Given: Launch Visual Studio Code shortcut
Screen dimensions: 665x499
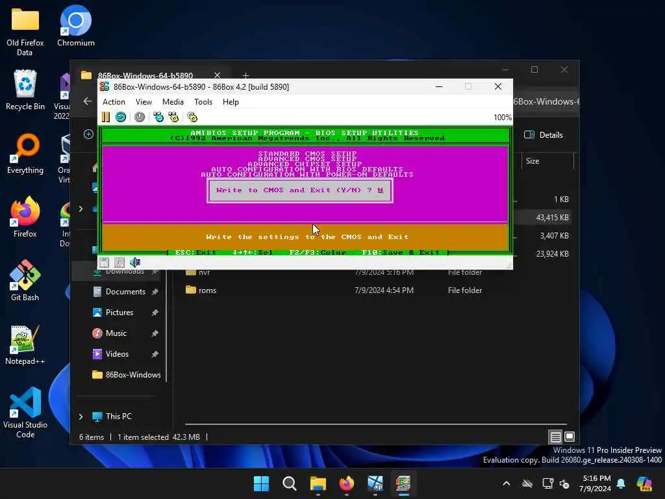Looking at the screenshot, I should [25, 413].
